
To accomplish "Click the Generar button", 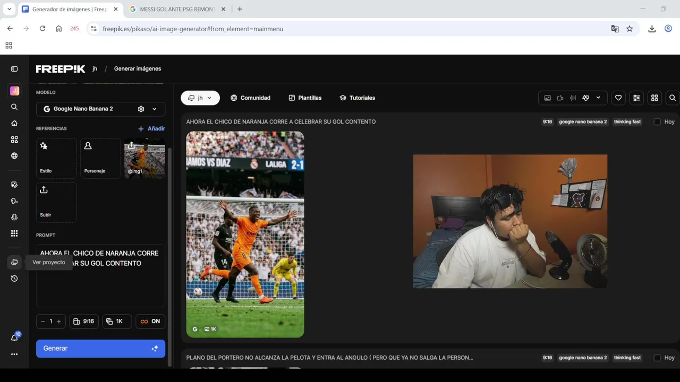I will click(100, 349).
